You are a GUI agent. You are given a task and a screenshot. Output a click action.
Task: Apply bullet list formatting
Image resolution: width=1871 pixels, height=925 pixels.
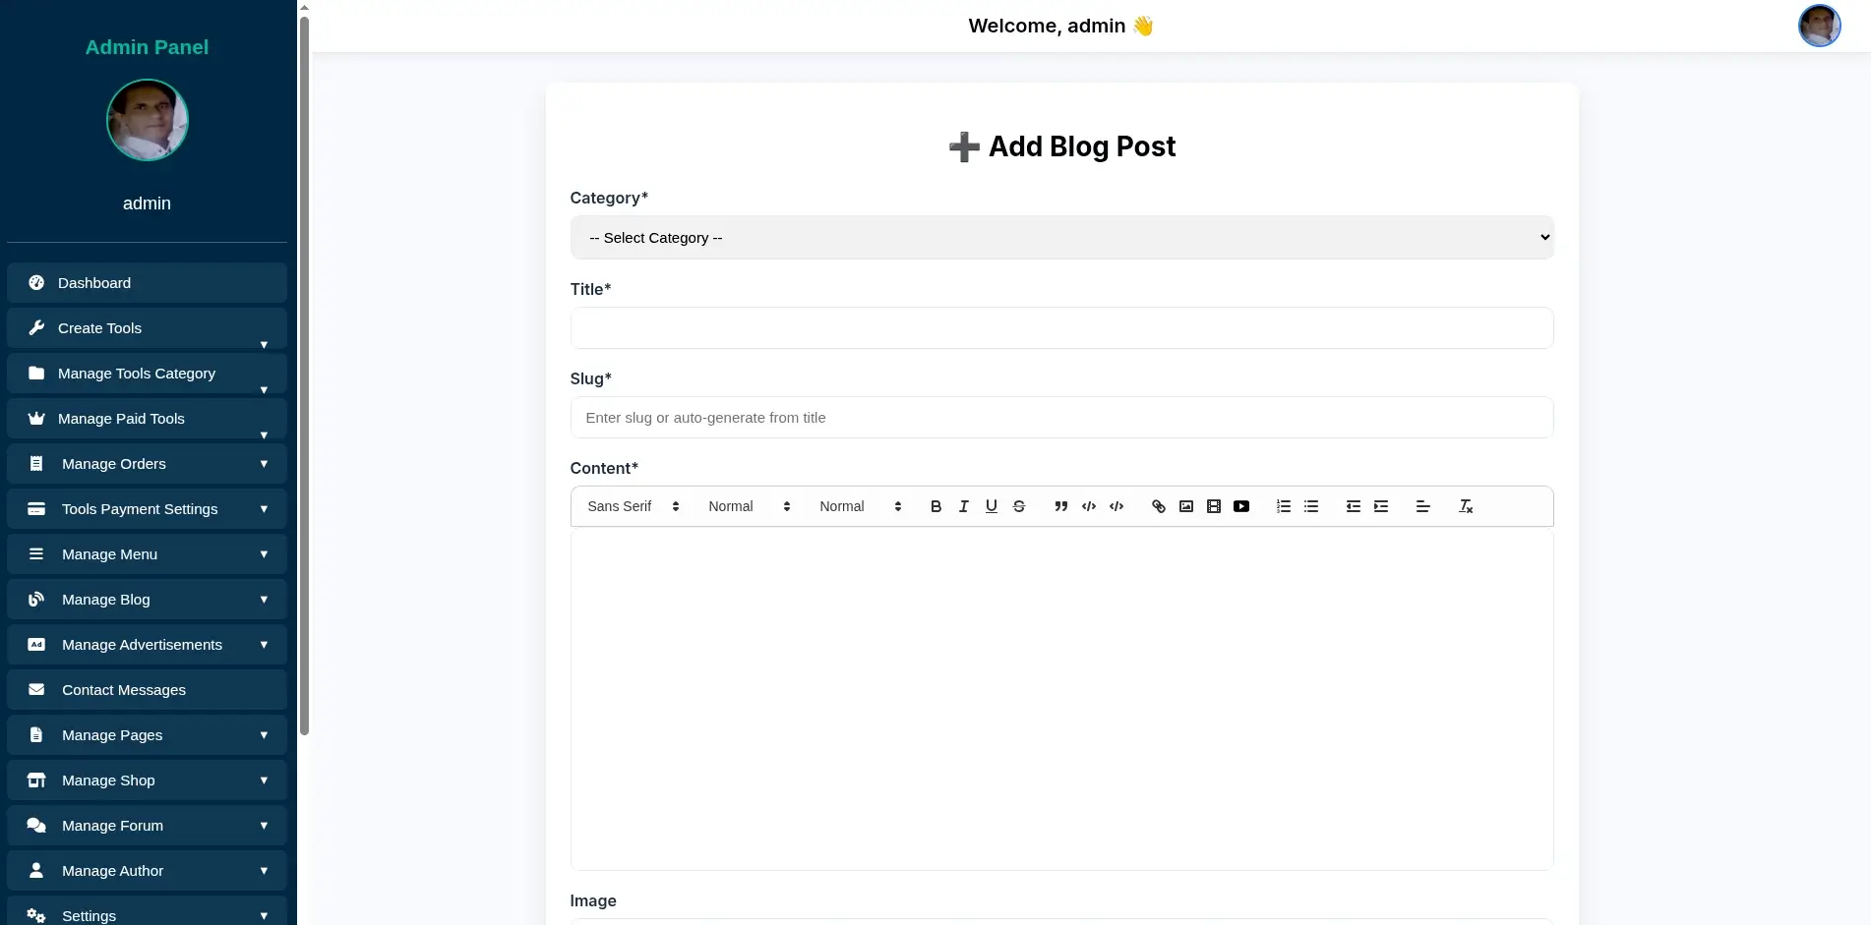coord(1310,506)
